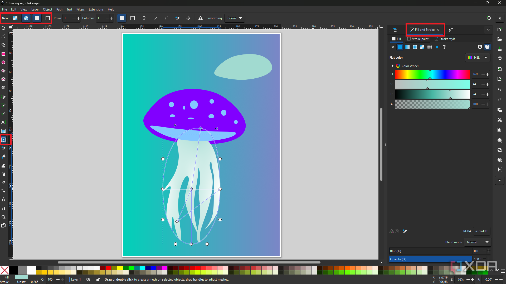Toggle new mesh on fill
This screenshot has width=506, height=284.
coord(37,18)
